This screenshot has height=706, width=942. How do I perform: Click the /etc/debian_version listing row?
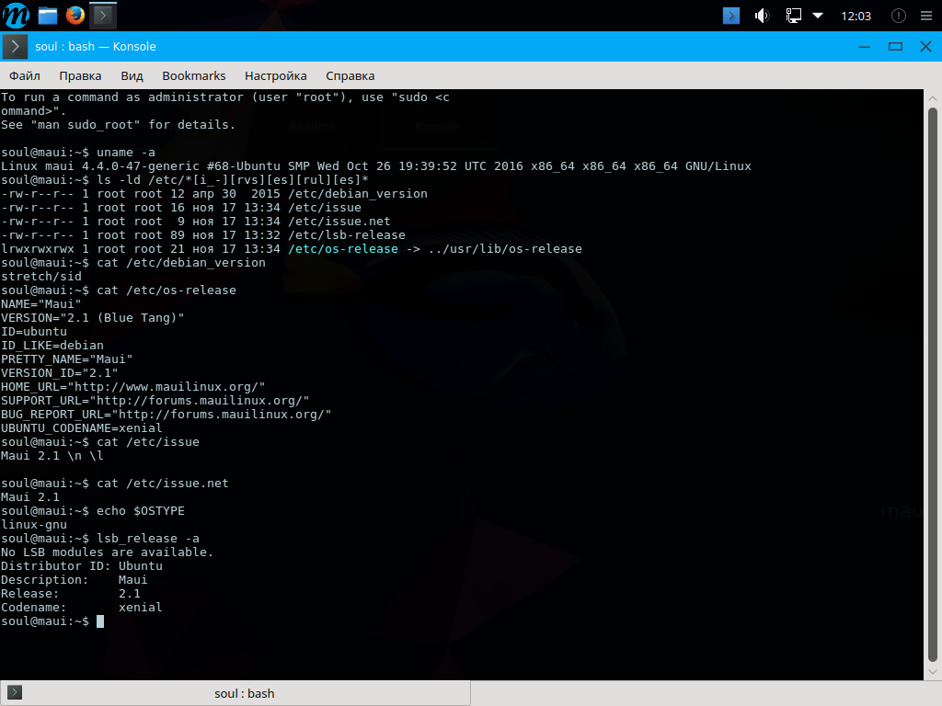[x=213, y=194]
